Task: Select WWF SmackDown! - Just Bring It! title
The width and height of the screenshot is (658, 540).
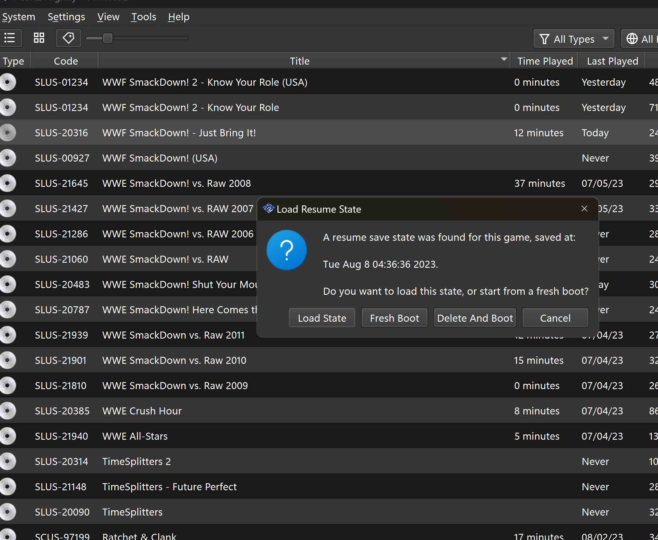Action: [x=179, y=133]
